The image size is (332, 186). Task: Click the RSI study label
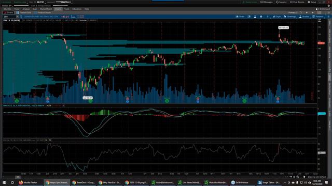point(19,140)
